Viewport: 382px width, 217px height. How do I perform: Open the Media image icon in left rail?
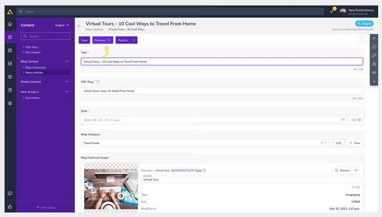[x=10, y=63]
